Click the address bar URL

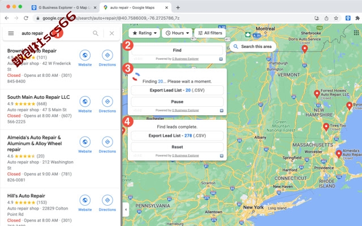[x=111, y=18]
